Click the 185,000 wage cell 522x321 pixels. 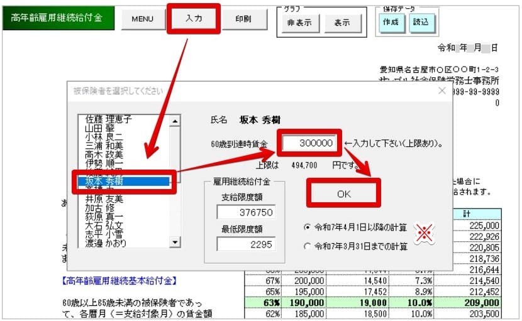point(303,313)
